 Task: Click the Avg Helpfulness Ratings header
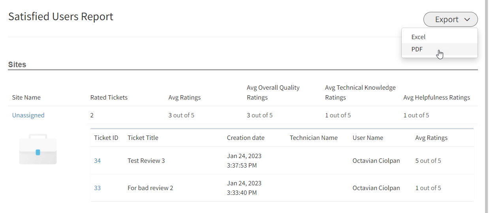tap(436, 97)
